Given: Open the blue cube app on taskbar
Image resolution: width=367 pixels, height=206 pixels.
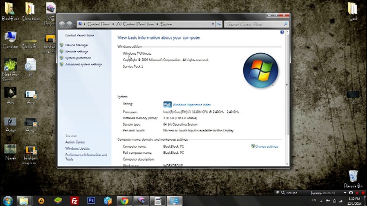Looking at the screenshot, I should [x=108, y=201].
